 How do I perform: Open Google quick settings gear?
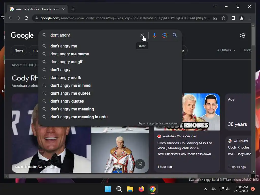(242, 36)
